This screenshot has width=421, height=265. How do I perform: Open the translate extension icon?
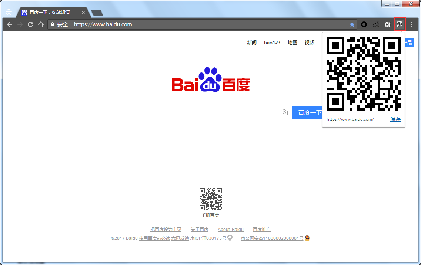tap(376, 24)
